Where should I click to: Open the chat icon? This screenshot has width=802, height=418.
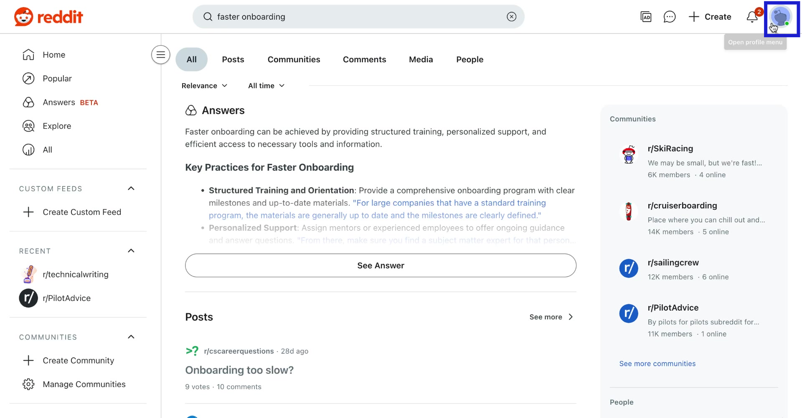click(670, 17)
